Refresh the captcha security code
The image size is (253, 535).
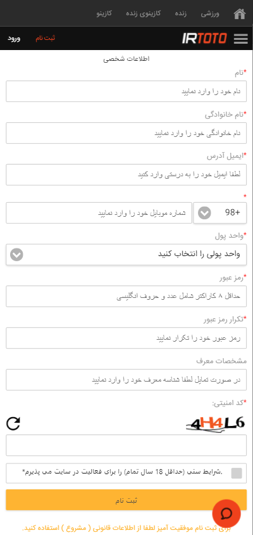click(x=13, y=424)
